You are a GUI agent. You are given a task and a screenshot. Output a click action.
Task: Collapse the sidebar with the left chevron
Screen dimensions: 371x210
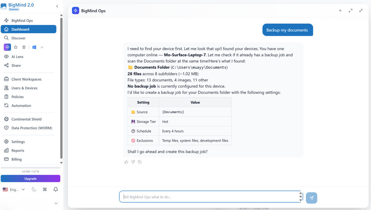pyautogui.click(x=57, y=6)
